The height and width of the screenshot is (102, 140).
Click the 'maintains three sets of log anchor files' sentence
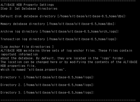(60, 51)
